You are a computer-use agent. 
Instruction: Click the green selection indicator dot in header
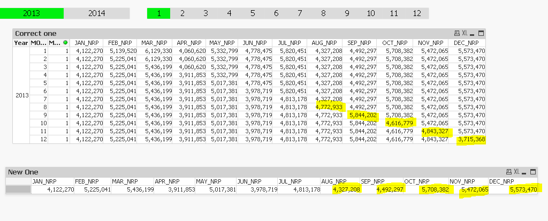pos(65,43)
